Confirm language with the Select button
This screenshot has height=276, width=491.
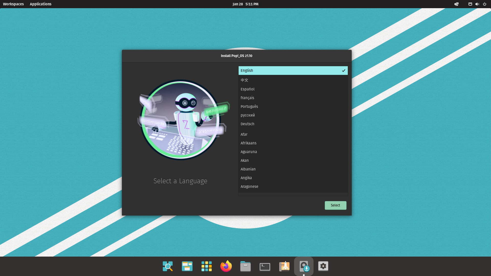coord(336,205)
